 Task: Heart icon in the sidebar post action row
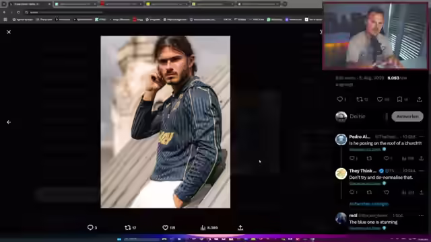(380, 99)
